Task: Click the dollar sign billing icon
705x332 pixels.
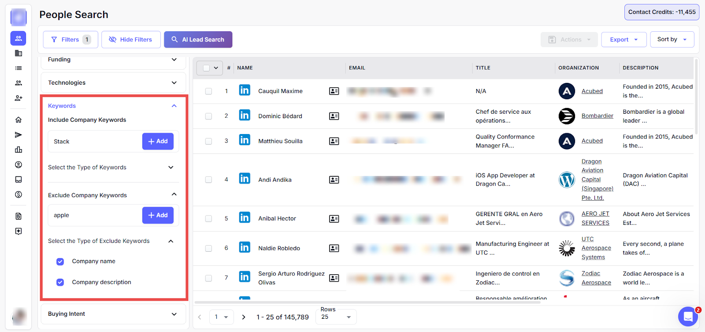Action: click(18, 194)
